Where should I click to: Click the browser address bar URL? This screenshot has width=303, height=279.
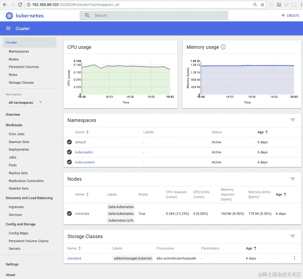pyautogui.click(x=76, y=5)
